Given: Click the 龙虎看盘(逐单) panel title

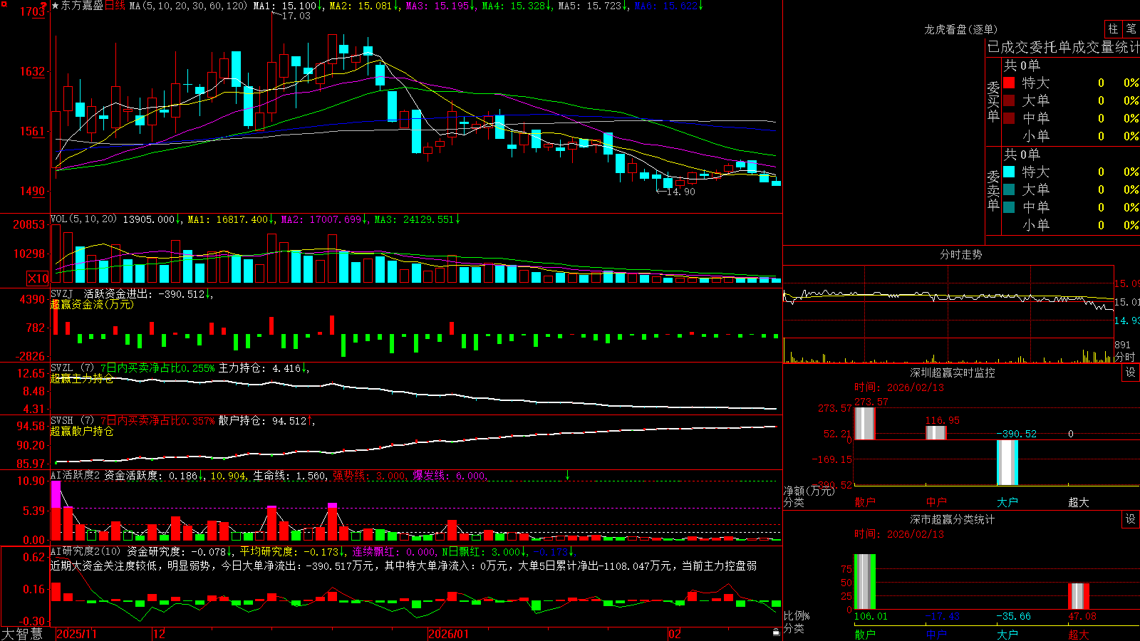Looking at the screenshot, I should [x=960, y=29].
